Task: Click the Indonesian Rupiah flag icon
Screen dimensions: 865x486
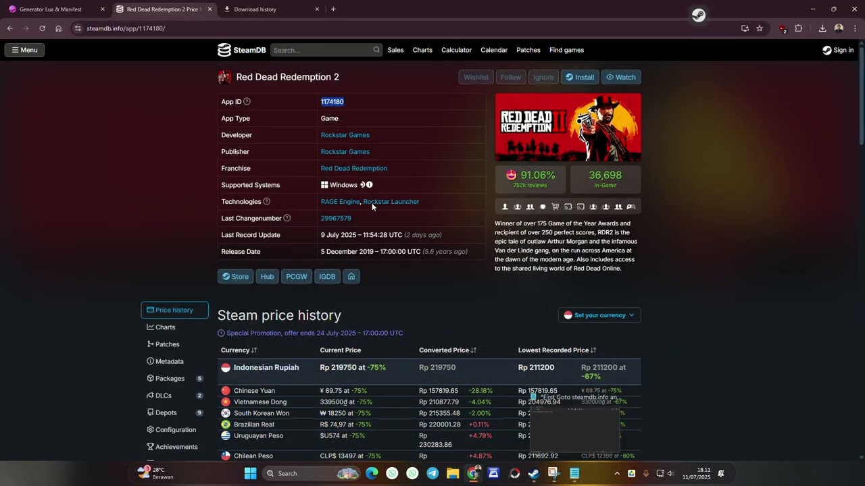Action: [226, 367]
